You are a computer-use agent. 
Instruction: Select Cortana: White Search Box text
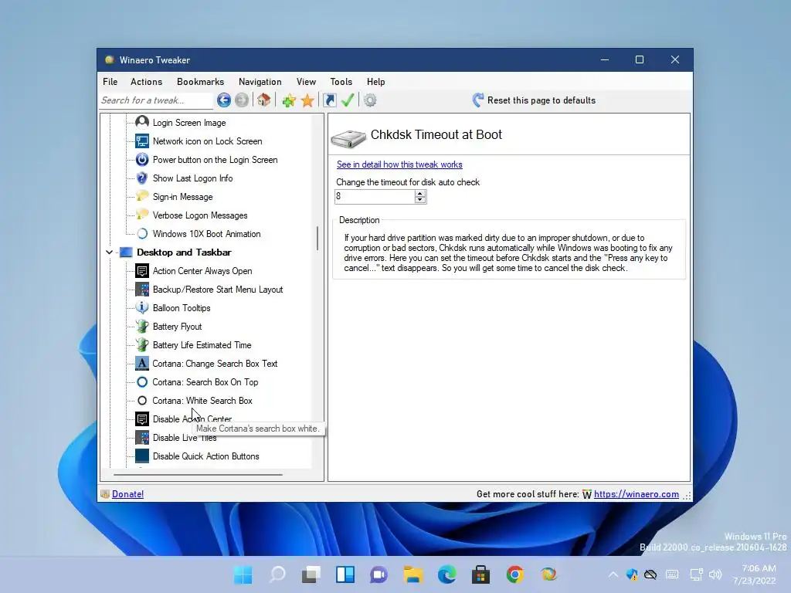coord(202,401)
